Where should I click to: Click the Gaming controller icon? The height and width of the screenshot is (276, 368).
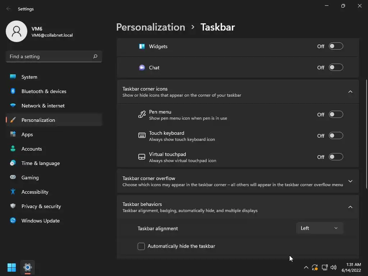(13, 178)
